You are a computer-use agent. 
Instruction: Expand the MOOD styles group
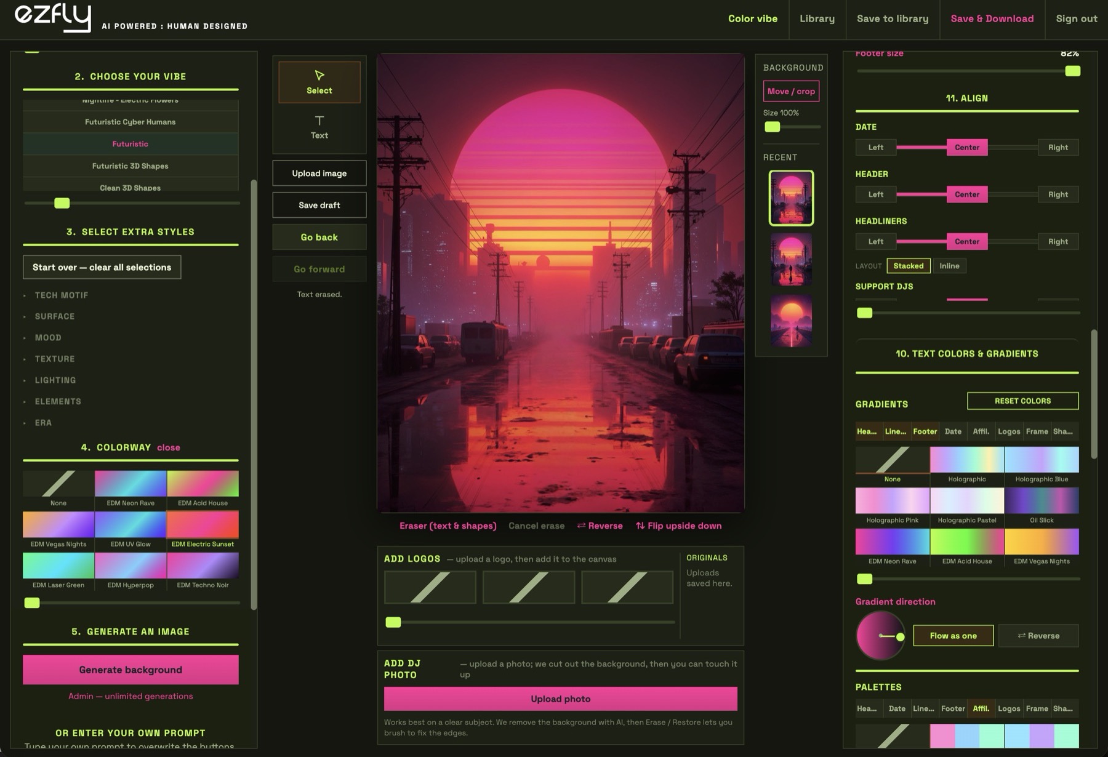[47, 338]
